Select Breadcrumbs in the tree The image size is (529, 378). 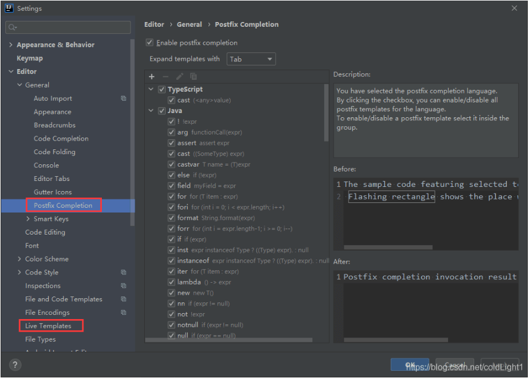[55, 125]
